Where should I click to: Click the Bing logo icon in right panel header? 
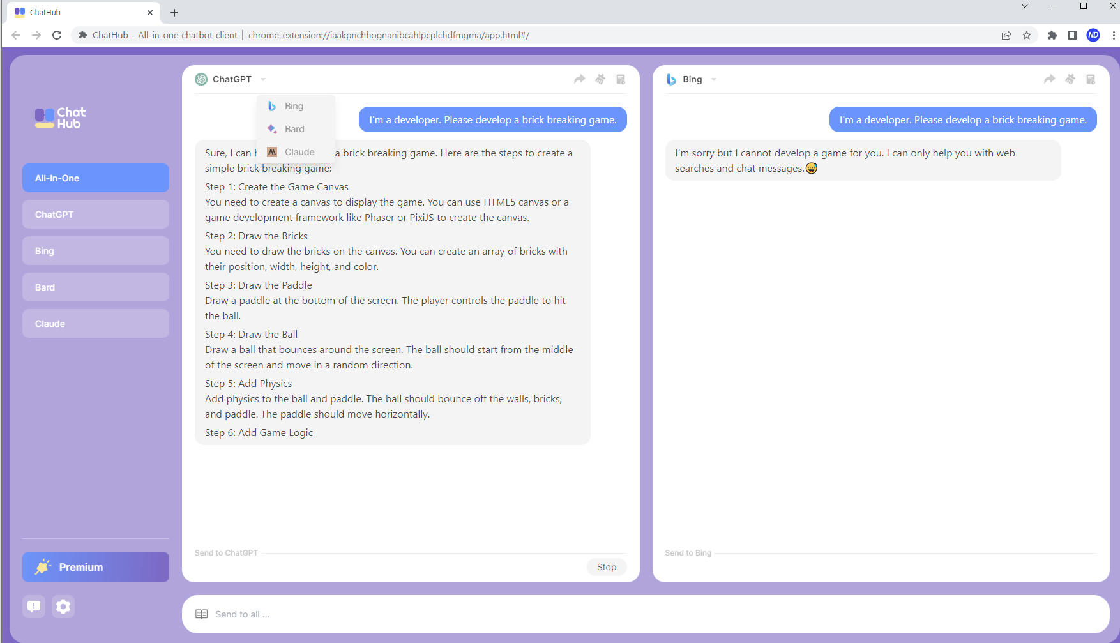[671, 79]
